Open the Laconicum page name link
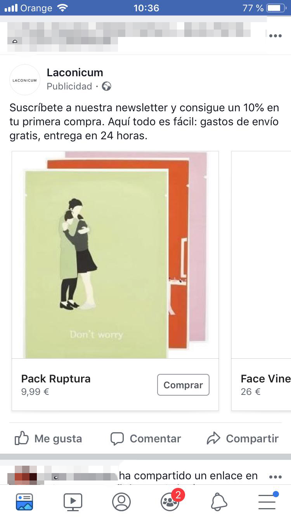291x519 pixels. click(x=75, y=72)
